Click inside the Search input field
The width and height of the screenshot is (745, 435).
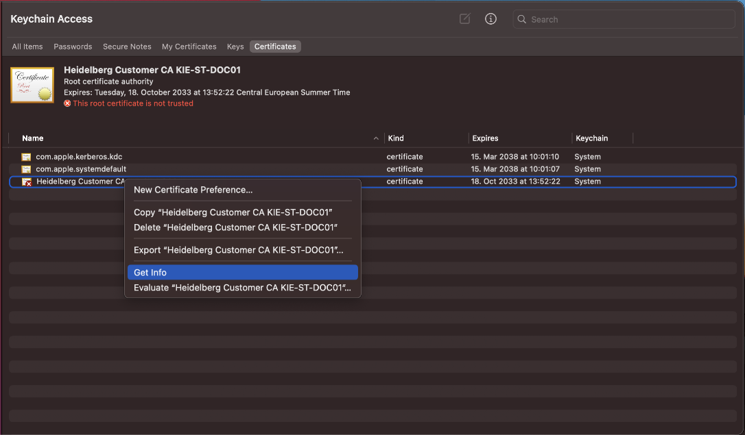624,20
